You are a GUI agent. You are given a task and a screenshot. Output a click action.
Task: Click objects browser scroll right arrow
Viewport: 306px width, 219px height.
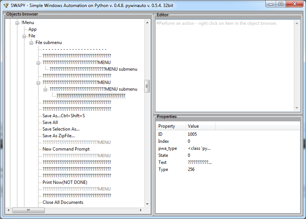(x=141, y=210)
